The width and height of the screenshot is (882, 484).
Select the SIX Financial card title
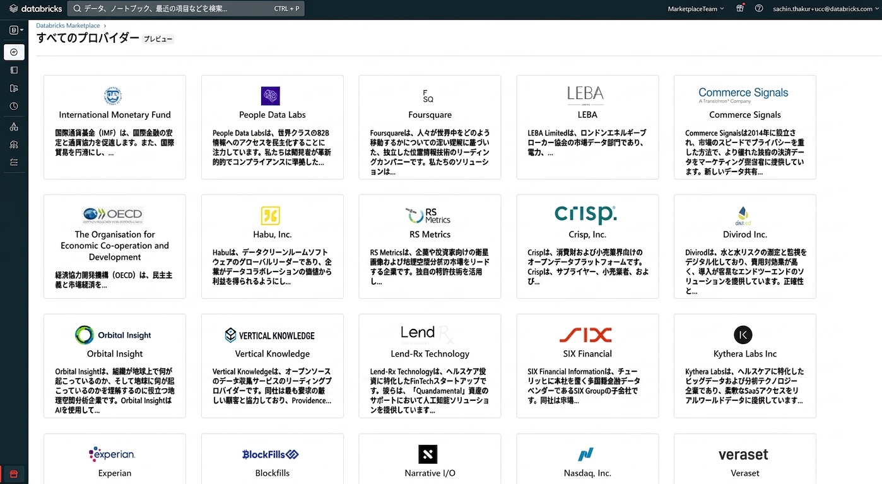[x=587, y=354]
